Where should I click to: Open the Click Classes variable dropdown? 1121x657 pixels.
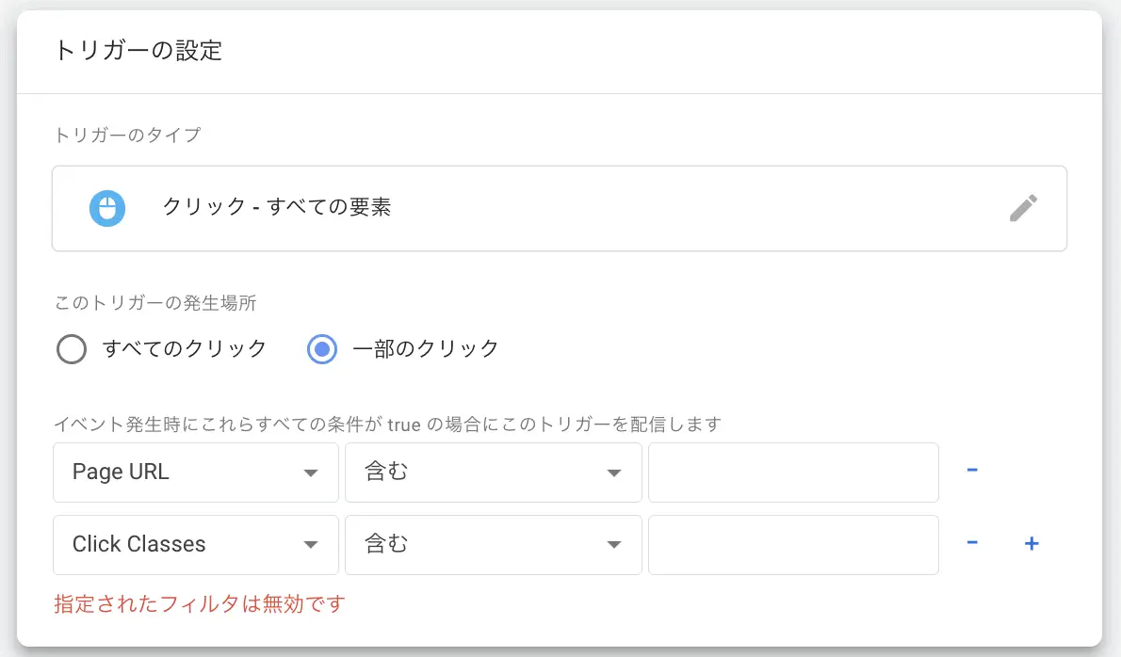(195, 545)
